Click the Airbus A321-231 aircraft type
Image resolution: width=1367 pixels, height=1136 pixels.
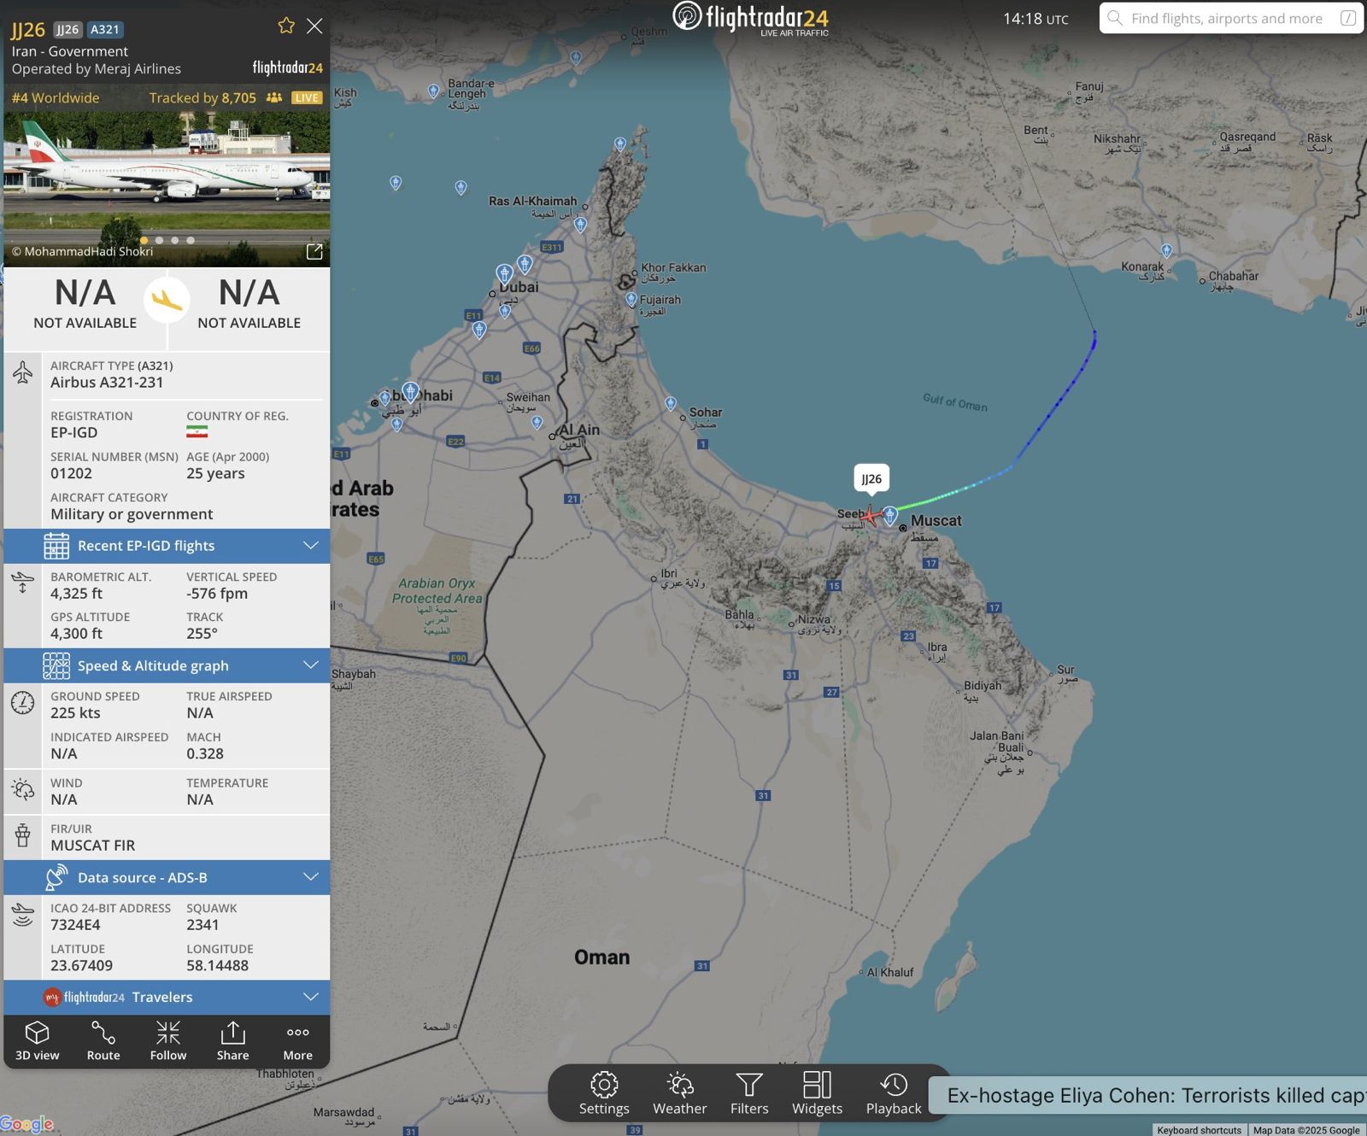pos(107,382)
